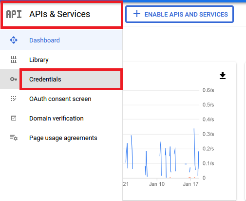Click the APIs & Services header title
This screenshot has width=246, height=201.
(x=59, y=14)
